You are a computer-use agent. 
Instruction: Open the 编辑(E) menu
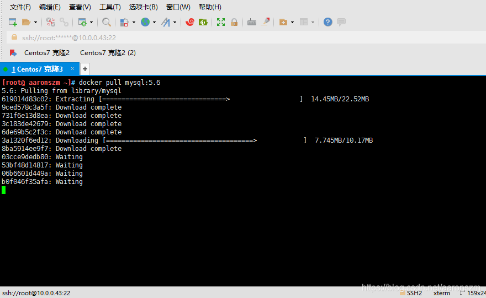50,7
